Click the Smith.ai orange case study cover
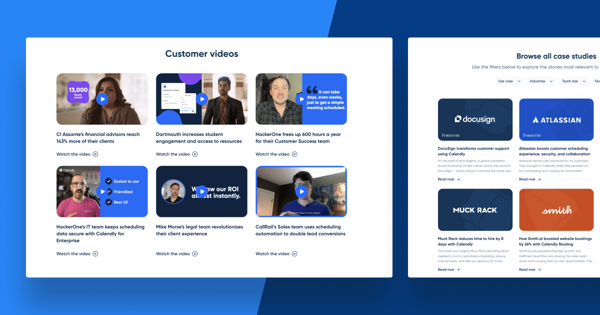 [556, 210]
